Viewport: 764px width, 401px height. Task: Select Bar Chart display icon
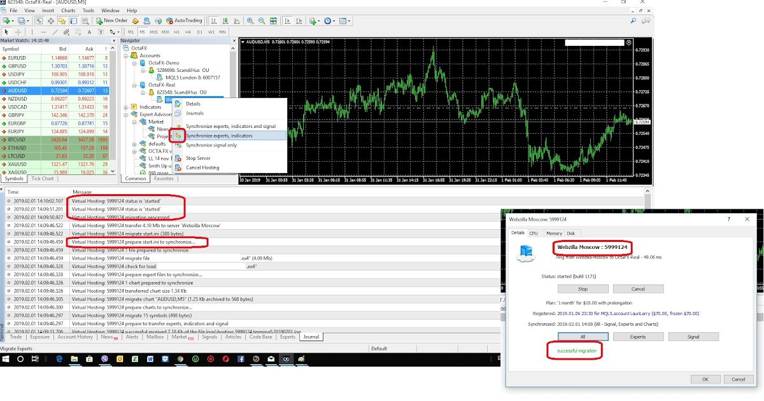(x=214, y=20)
